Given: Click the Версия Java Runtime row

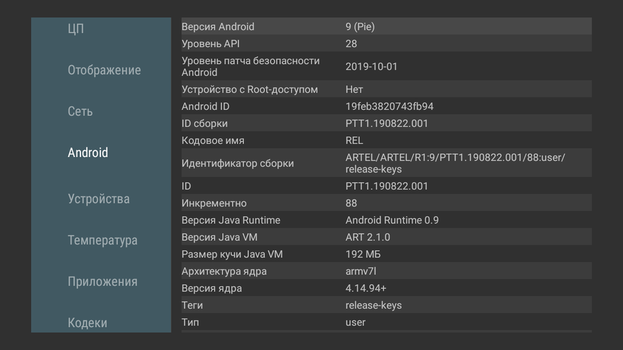Looking at the screenshot, I should pos(386,220).
